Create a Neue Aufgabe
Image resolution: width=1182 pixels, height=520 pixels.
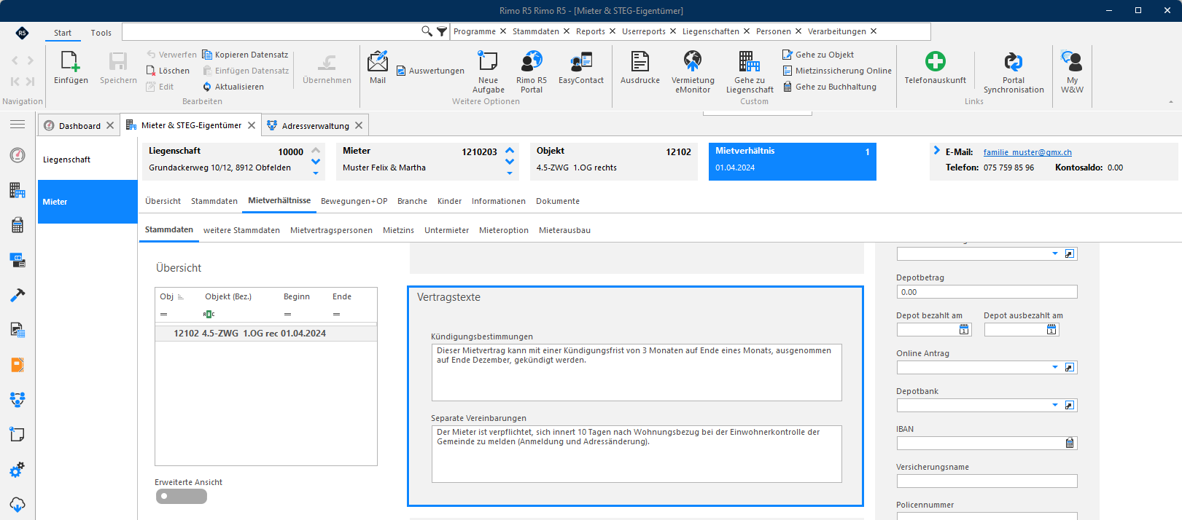pyautogui.click(x=488, y=72)
